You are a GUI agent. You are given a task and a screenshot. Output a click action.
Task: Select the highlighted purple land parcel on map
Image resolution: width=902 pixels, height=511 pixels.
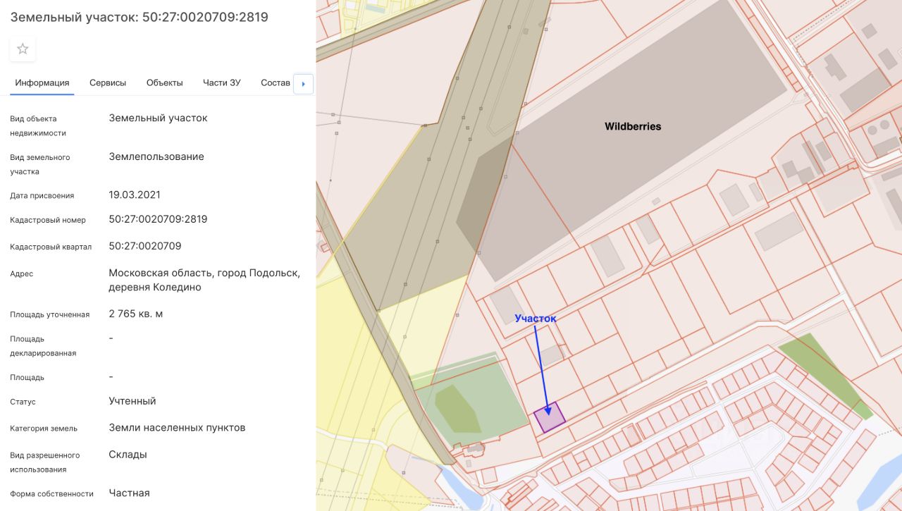[550, 417]
